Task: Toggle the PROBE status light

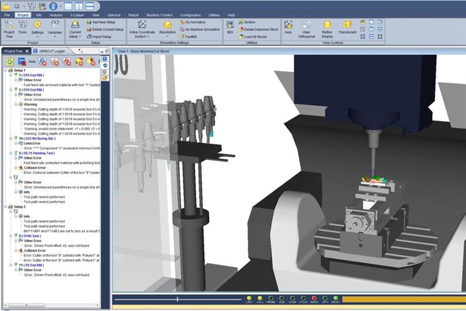Action: (x=271, y=298)
